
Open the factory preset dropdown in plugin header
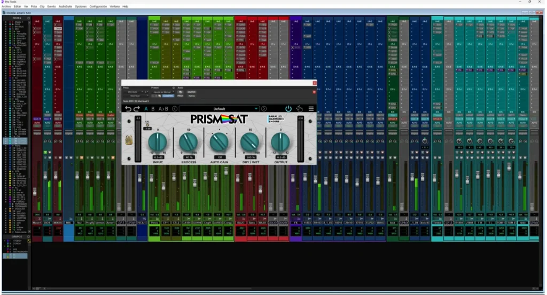tap(162, 92)
